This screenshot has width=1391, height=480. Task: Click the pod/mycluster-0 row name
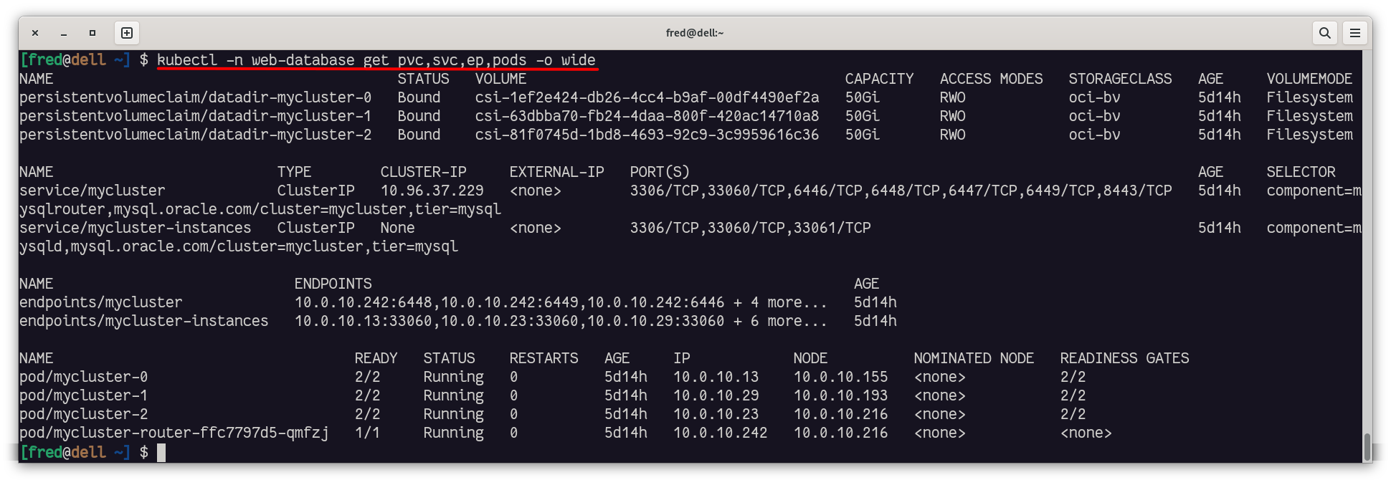click(83, 377)
